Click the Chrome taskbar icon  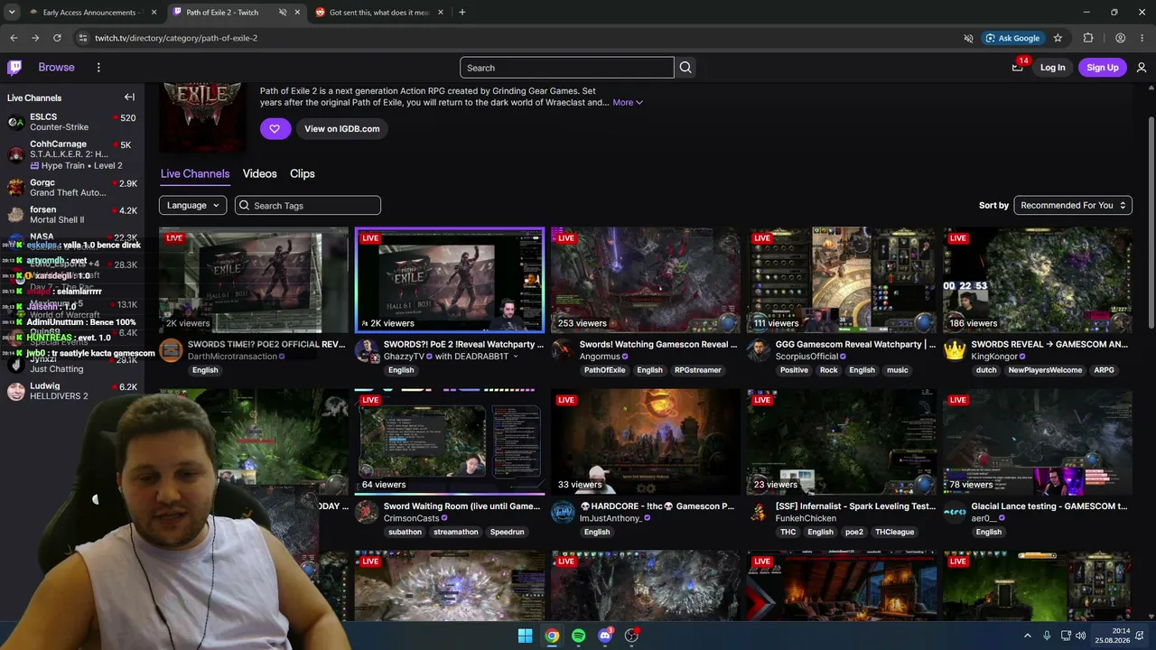(552, 636)
